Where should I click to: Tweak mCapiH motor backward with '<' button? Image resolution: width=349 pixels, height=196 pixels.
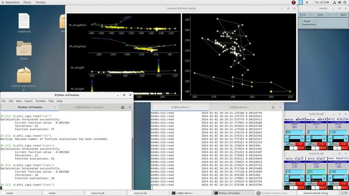click(x=287, y=178)
